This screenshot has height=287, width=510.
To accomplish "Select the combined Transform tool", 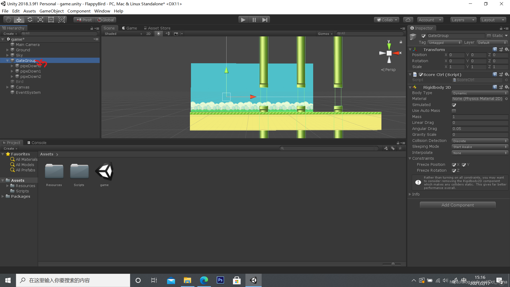I will (62, 20).
